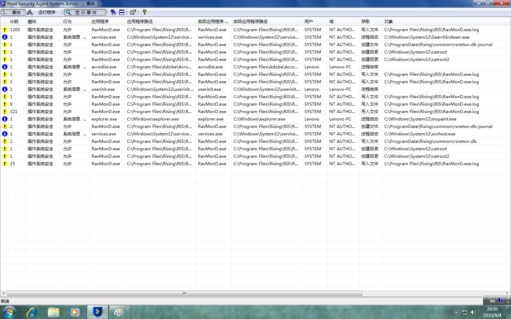Click the language bar keyboard icon

click(x=493, y=301)
